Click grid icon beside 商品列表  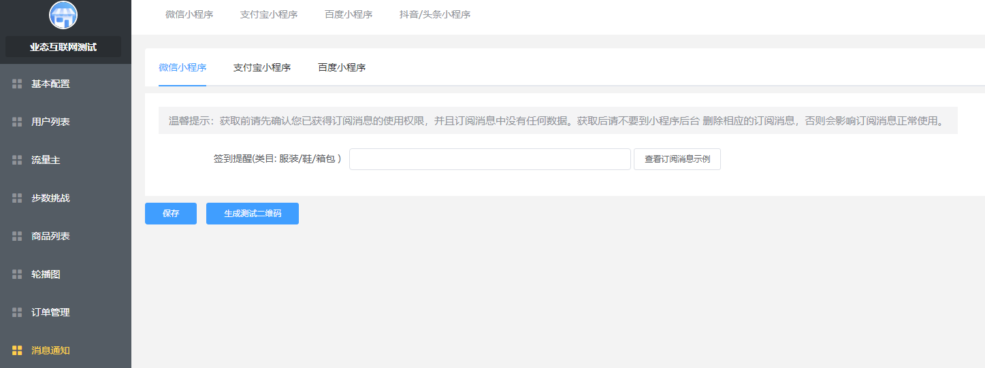(x=18, y=237)
